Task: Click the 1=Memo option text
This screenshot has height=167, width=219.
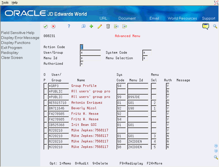Action: coord(65,163)
